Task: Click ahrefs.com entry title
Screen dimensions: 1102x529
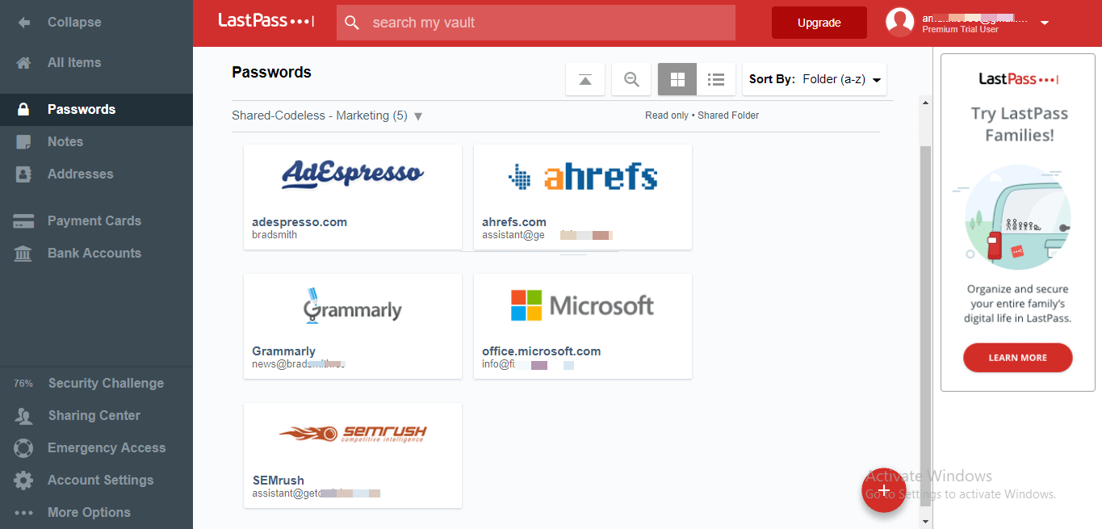Action: tap(514, 222)
